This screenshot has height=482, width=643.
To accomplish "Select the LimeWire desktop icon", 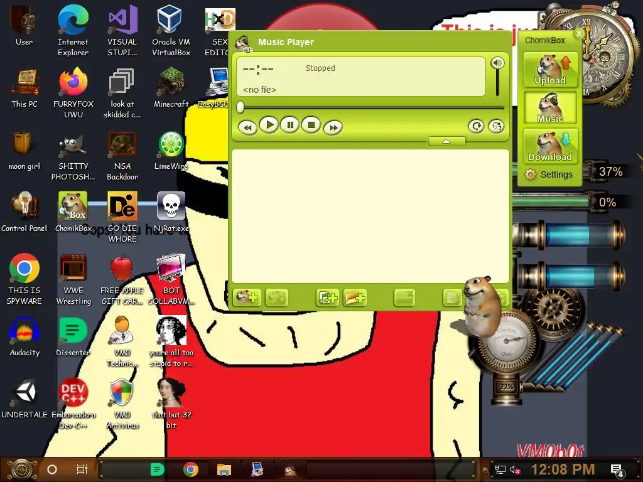I will (171, 151).
